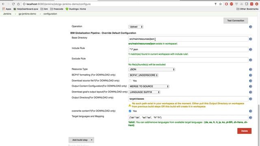Click the Base Directory input field
260x146 pixels.
[x=188, y=39]
